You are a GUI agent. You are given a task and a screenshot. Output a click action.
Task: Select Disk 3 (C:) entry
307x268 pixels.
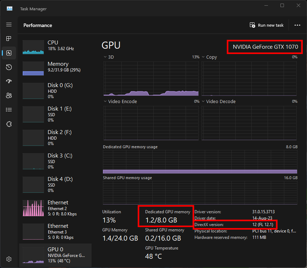(x=55, y=161)
